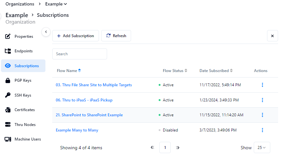Select Thru Nodes from the sidebar
281x157 pixels.
[x=25, y=125]
